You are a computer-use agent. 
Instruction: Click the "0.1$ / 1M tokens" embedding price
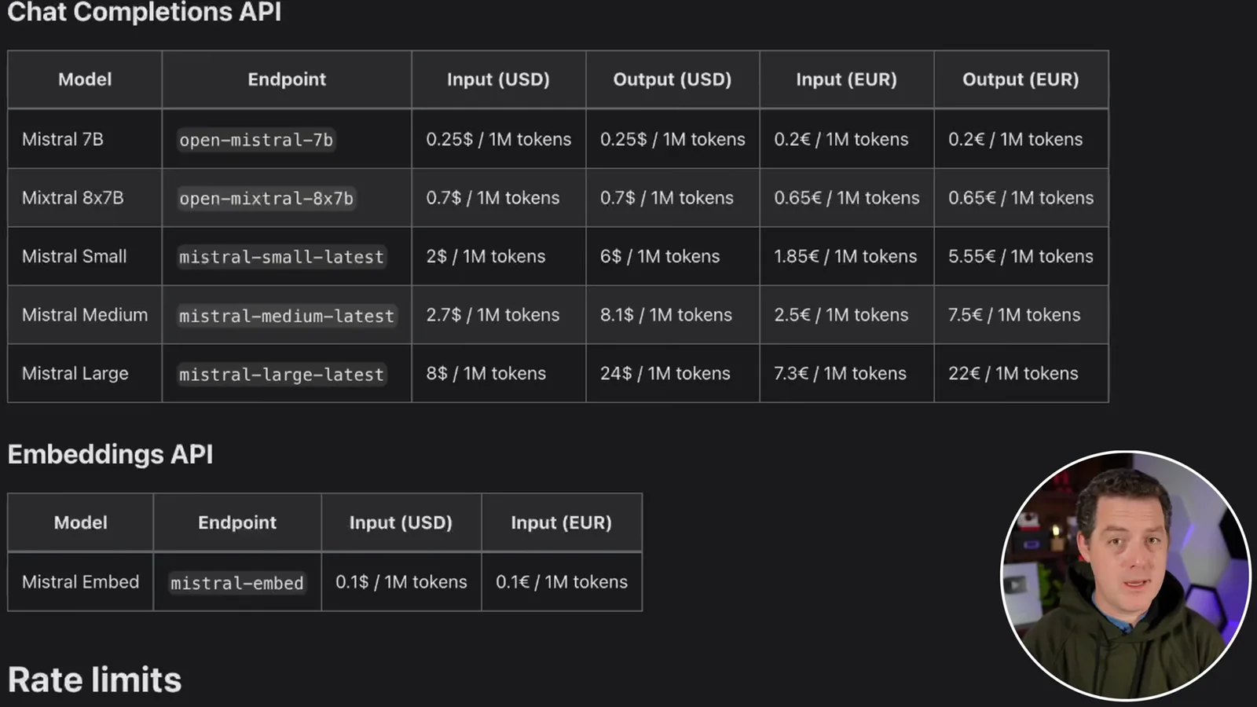pyautogui.click(x=401, y=582)
